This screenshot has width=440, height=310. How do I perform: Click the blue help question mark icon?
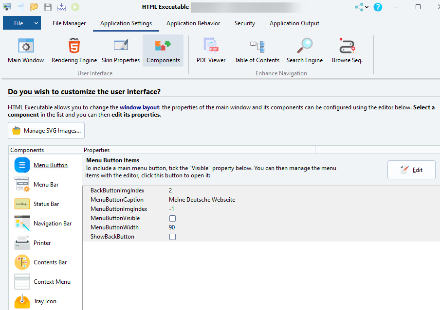378,7
